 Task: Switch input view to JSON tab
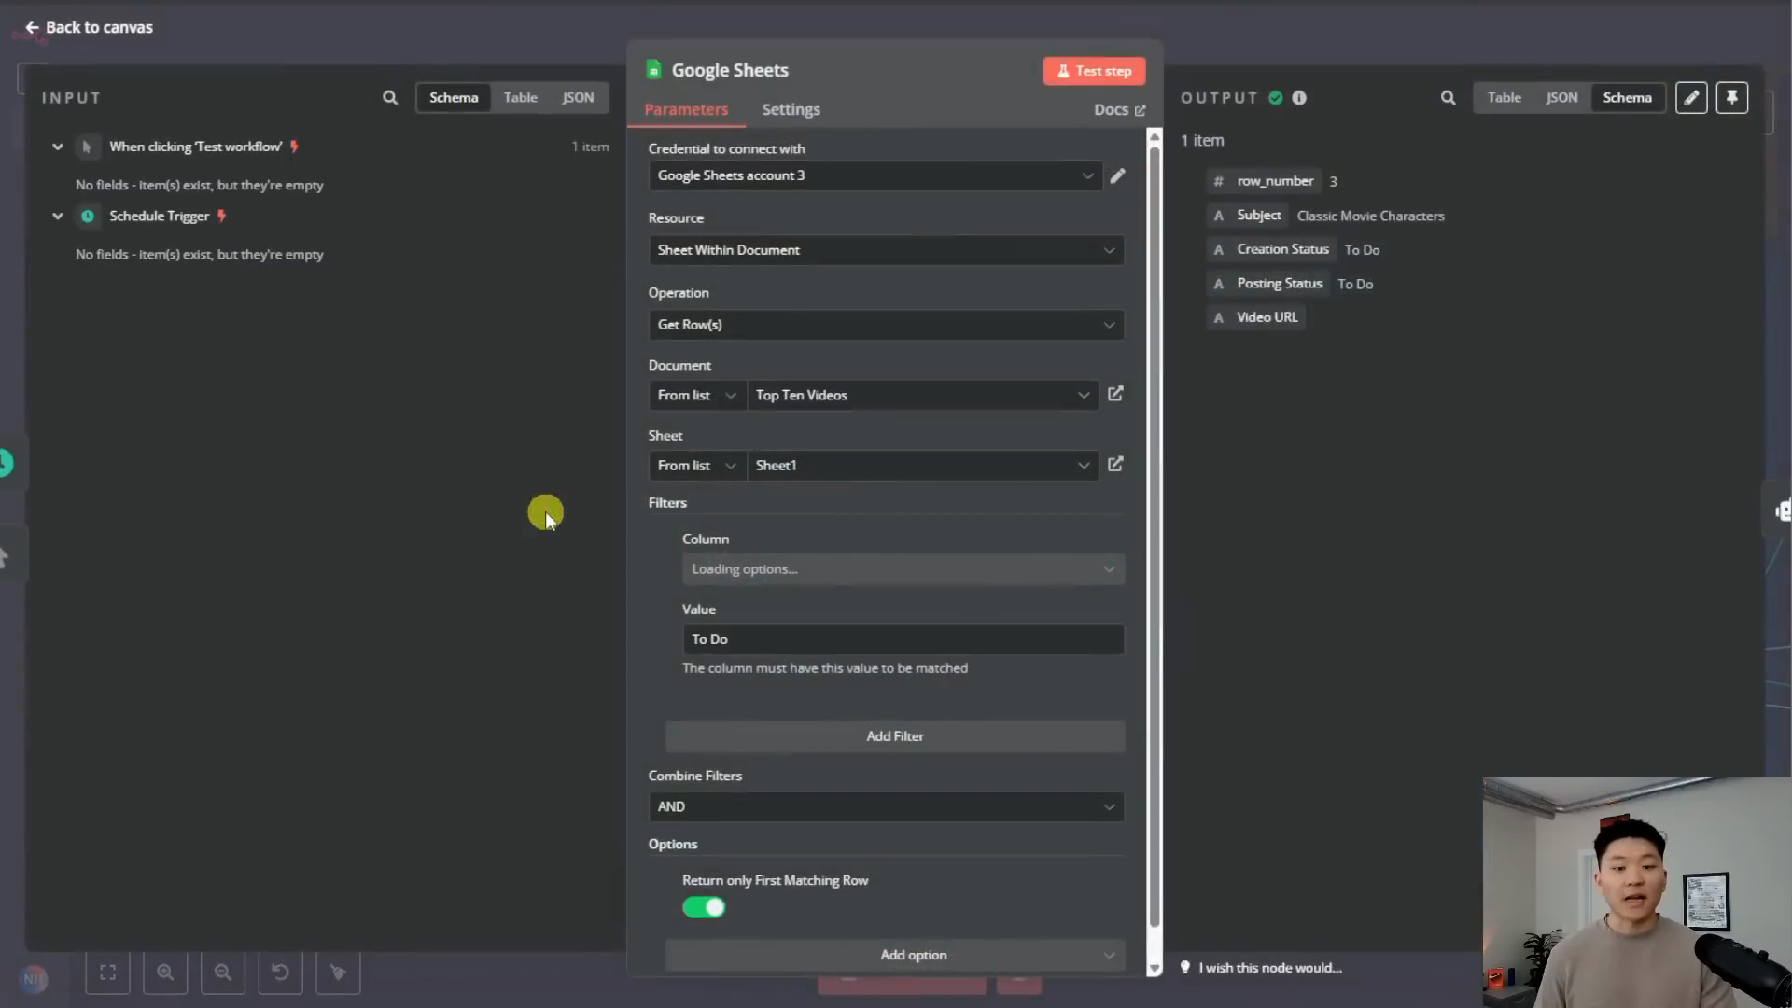578,97
